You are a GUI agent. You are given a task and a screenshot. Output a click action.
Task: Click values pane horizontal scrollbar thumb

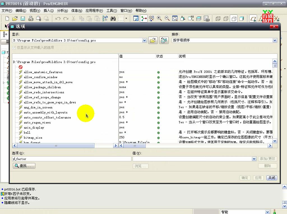pyautogui.click(x=135, y=146)
